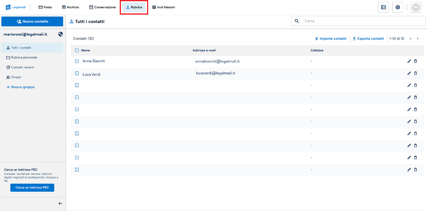Open the settings gear icon
The image size is (427, 211).
pyautogui.click(x=398, y=7)
